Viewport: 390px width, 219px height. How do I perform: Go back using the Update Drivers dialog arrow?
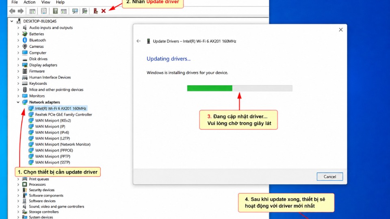point(139,41)
